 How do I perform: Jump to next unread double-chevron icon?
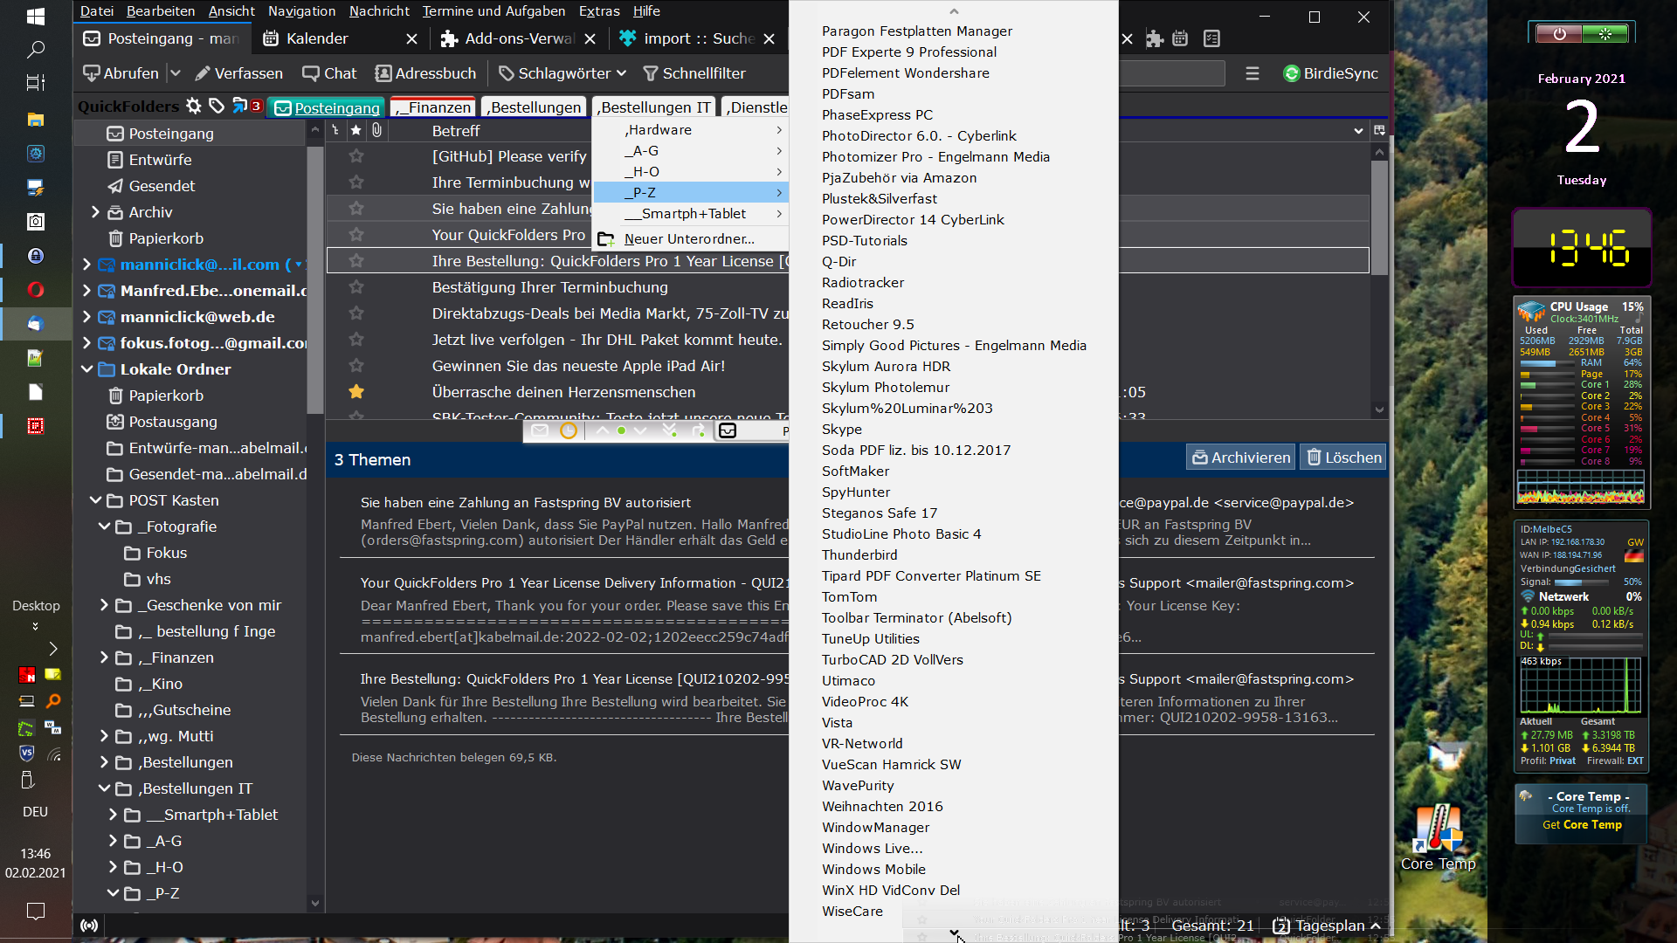670,430
